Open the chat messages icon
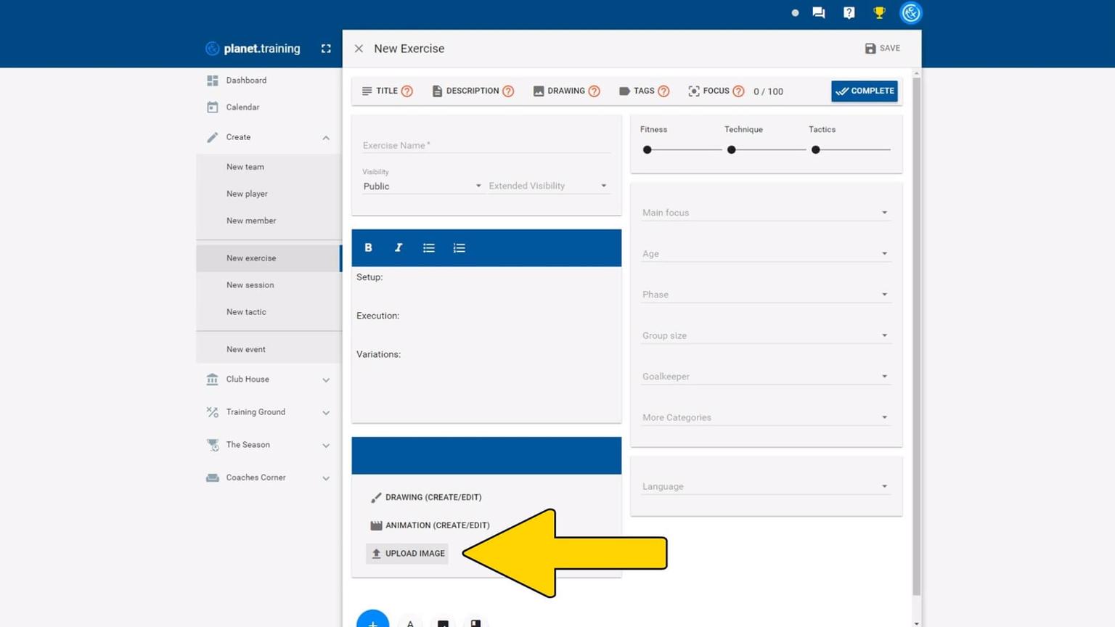This screenshot has width=1115, height=627. (819, 12)
